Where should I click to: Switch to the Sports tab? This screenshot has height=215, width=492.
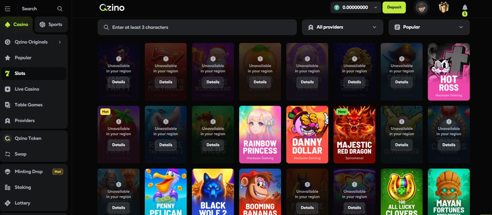pyautogui.click(x=51, y=24)
